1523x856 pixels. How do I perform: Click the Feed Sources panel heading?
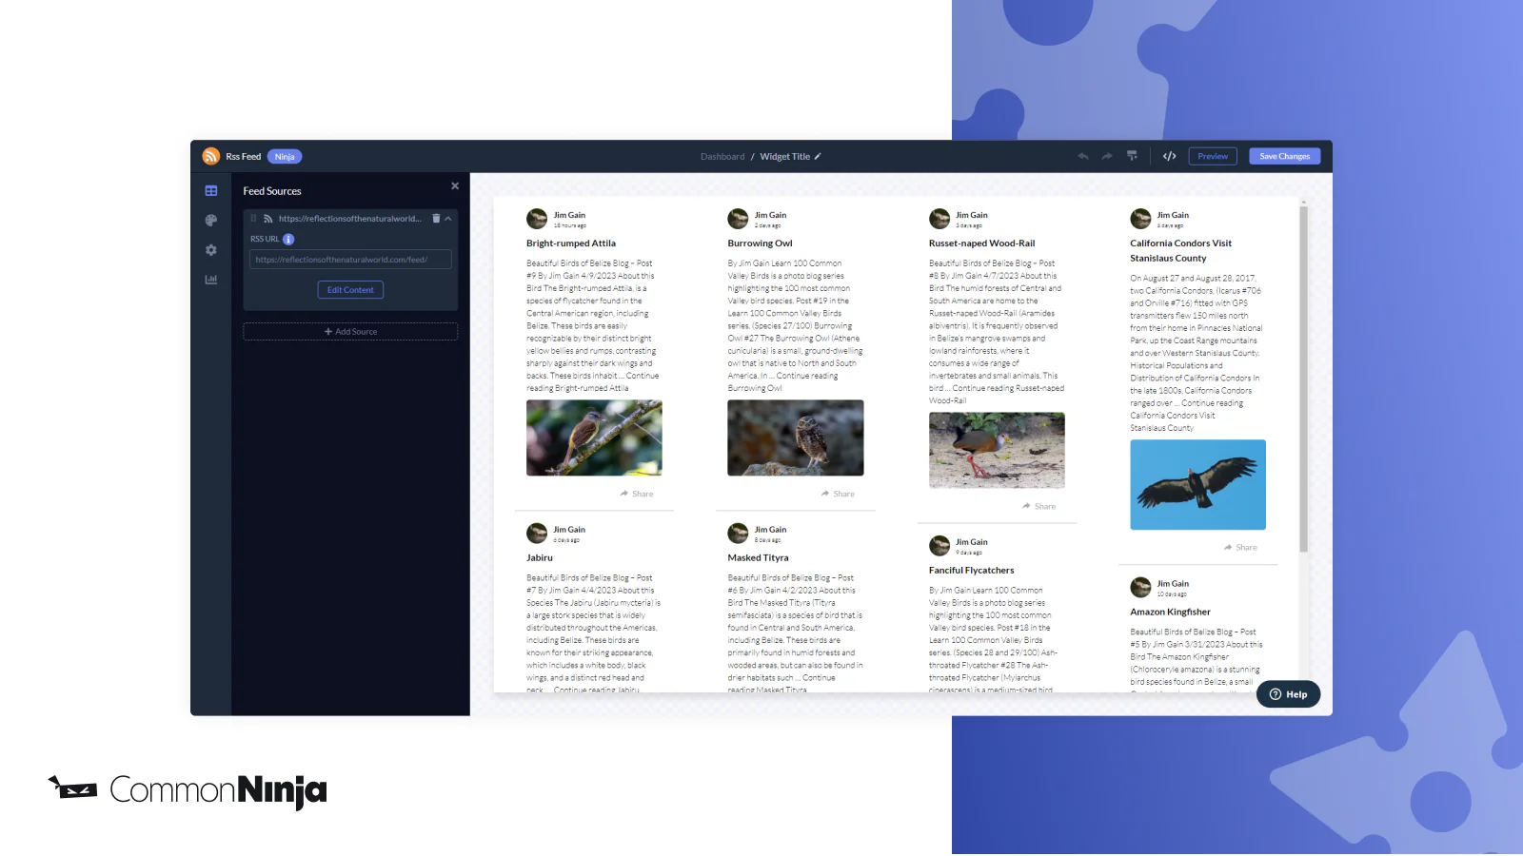272,191
